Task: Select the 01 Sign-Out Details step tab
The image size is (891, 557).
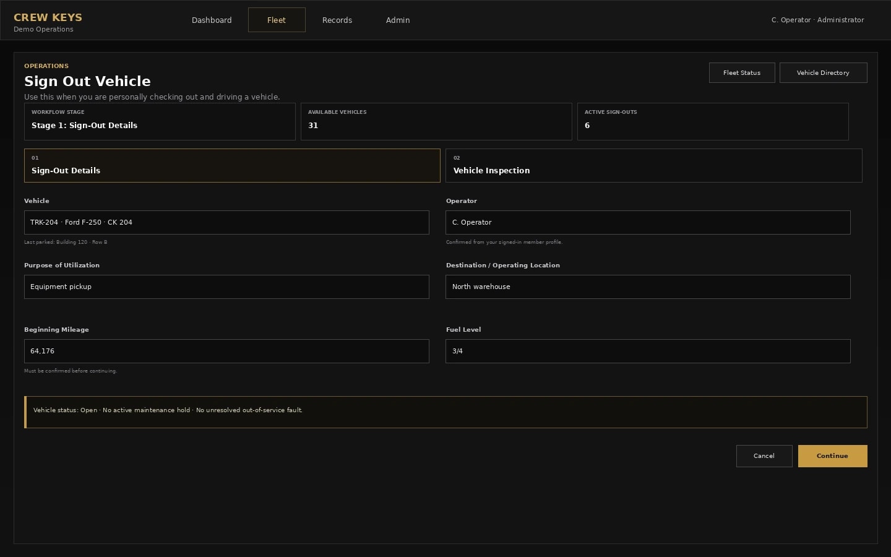Action: pos(232,165)
